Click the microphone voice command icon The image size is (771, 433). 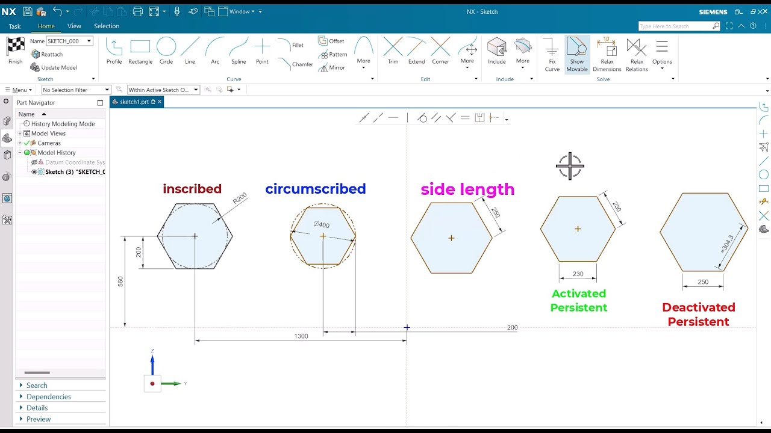click(x=177, y=11)
